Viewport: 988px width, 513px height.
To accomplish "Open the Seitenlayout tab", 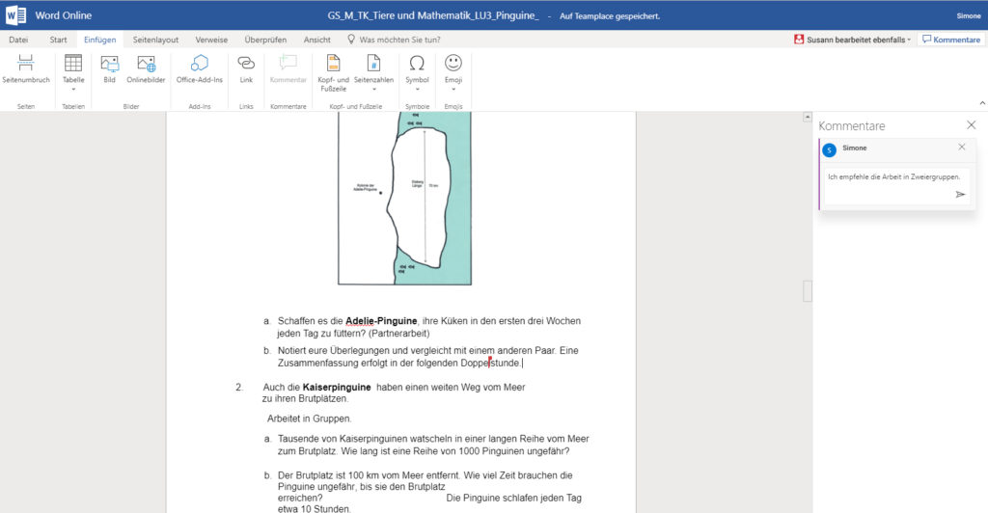I will [155, 39].
